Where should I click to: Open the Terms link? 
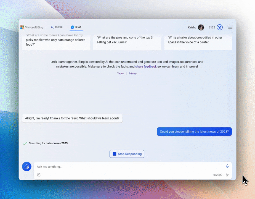point(121,74)
